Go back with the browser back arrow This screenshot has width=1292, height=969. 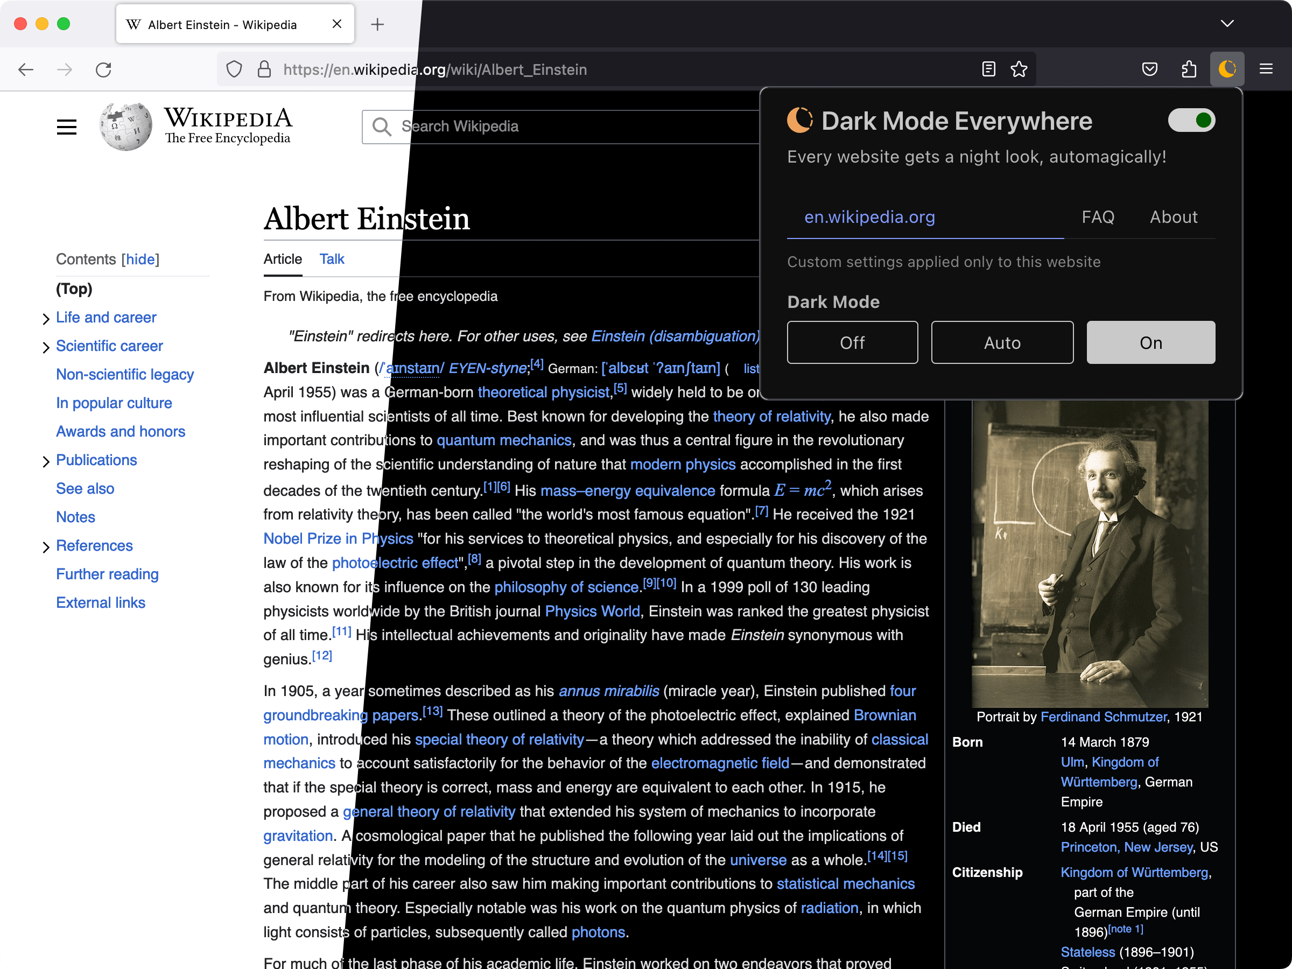[x=26, y=69]
